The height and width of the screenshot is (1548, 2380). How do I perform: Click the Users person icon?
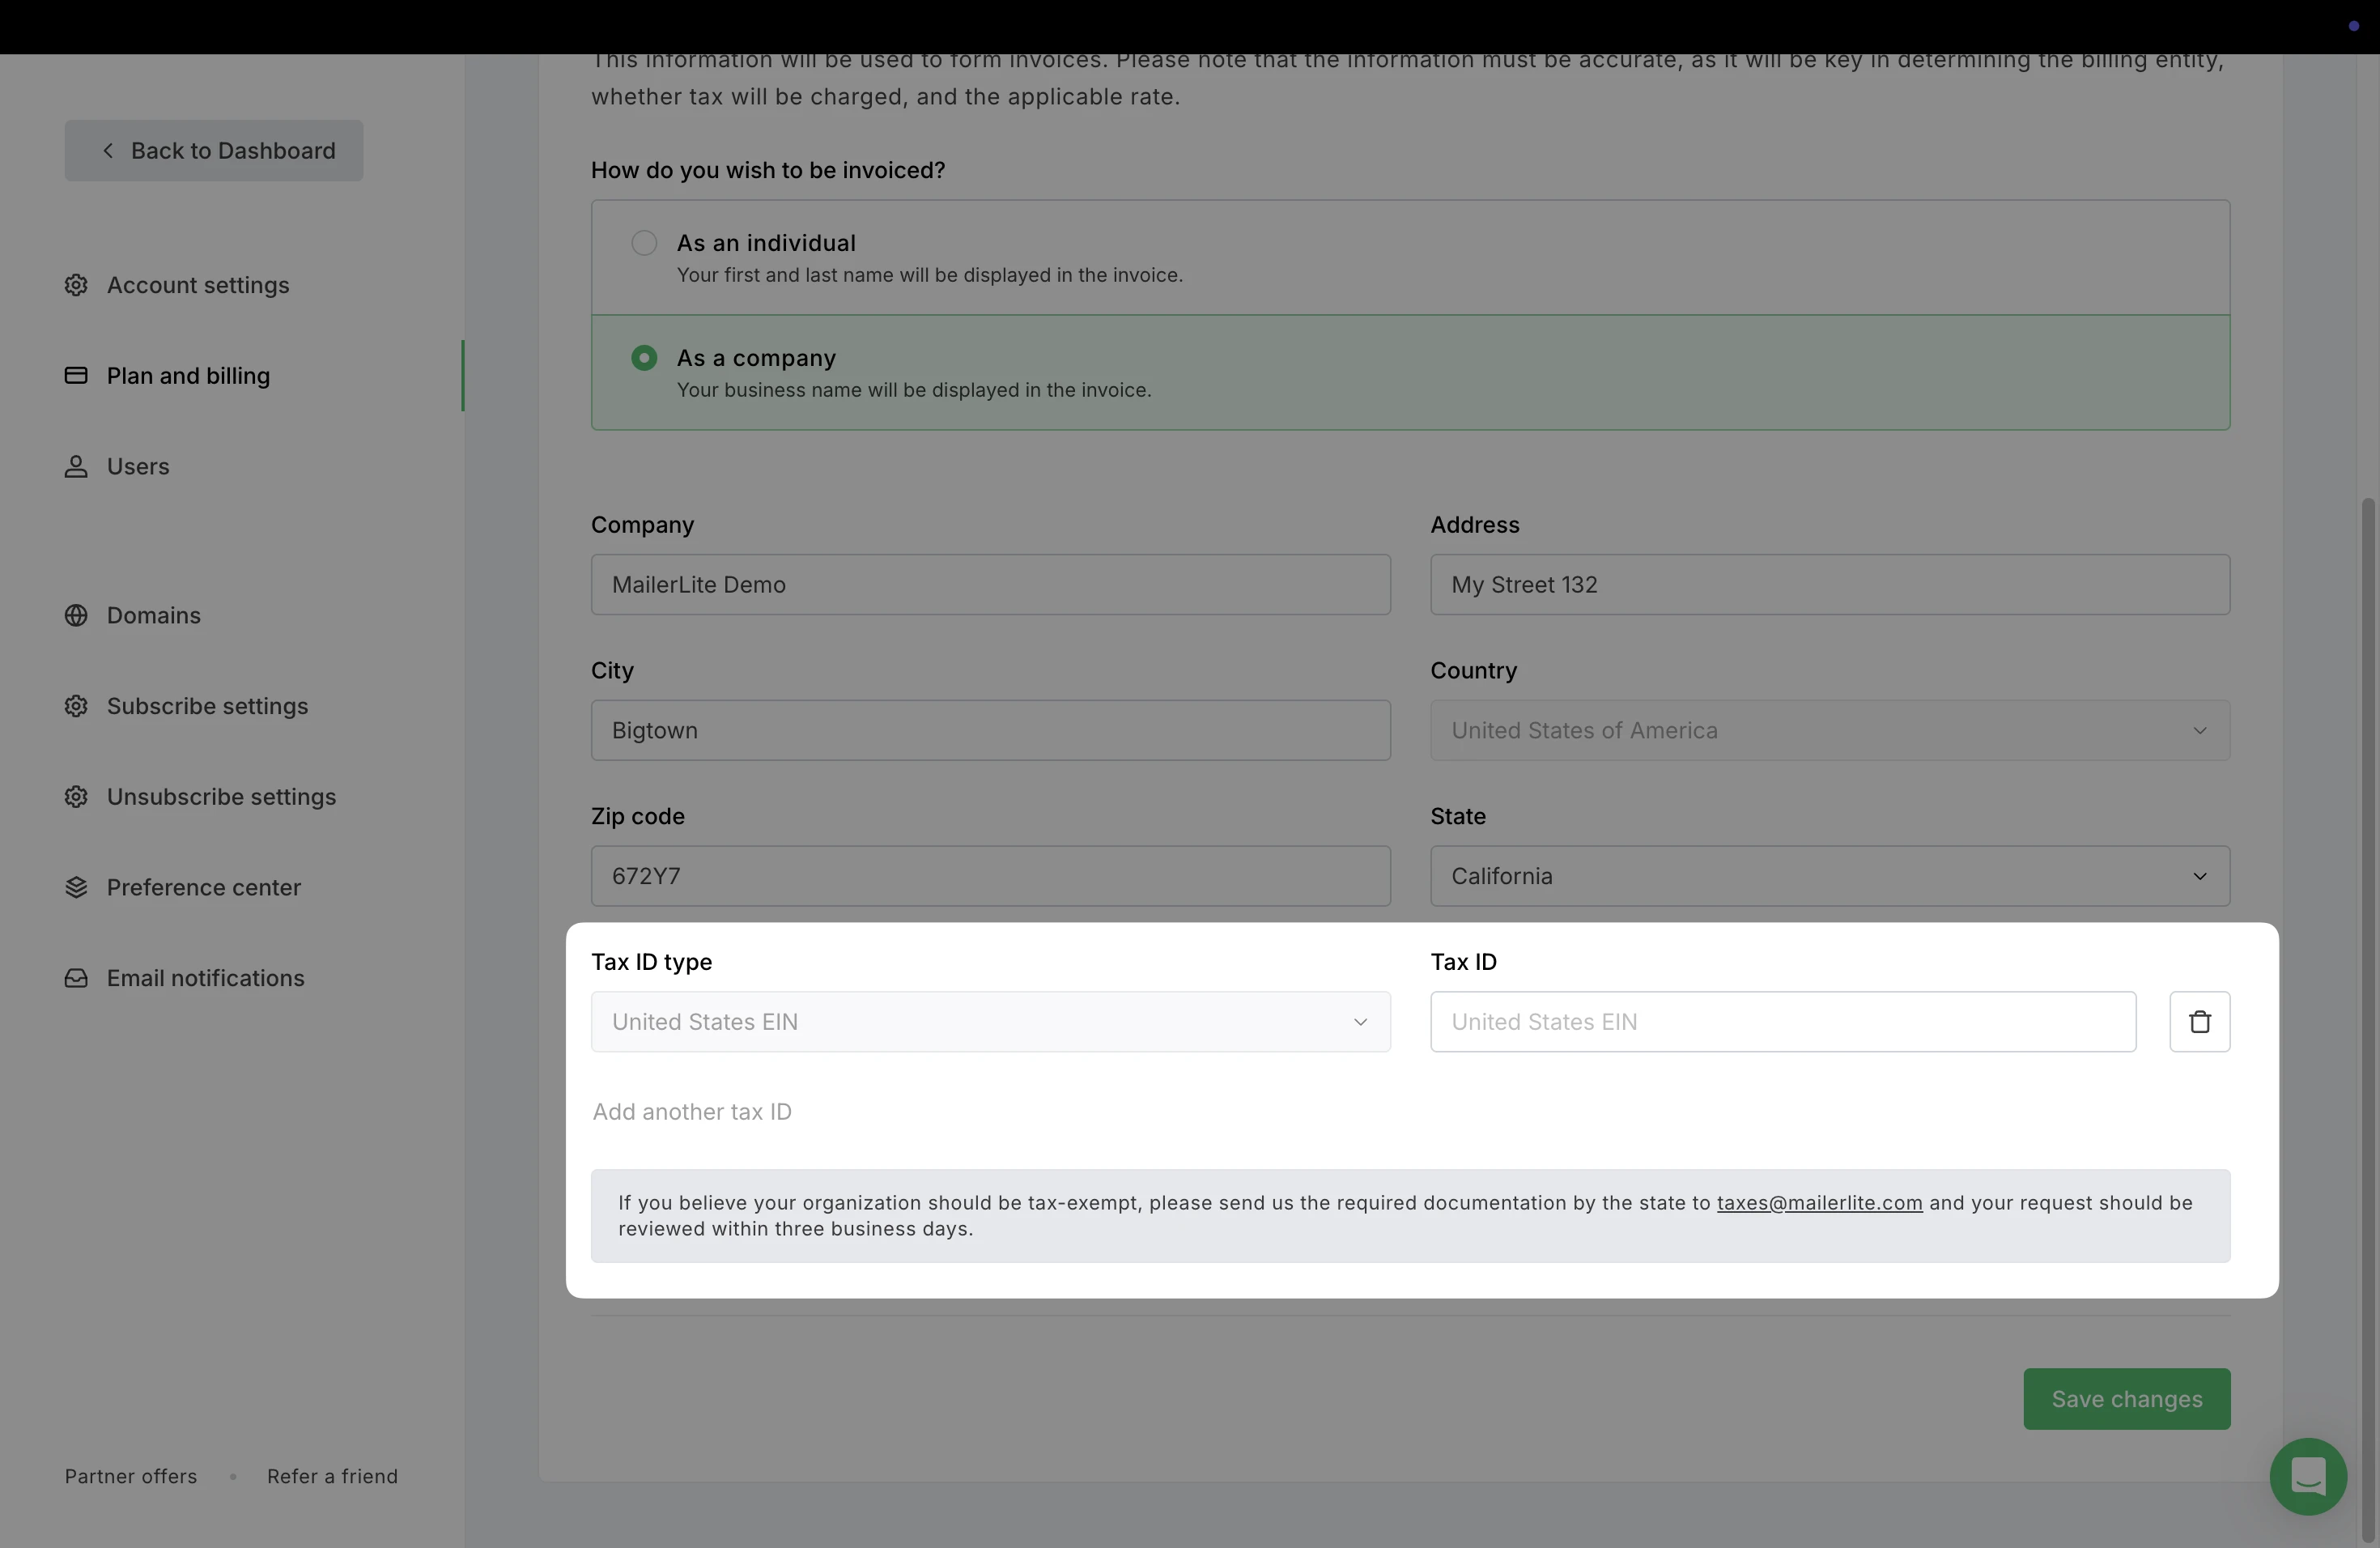click(x=76, y=466)
